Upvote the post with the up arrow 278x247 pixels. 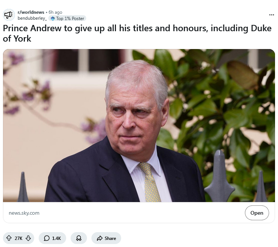9,238
